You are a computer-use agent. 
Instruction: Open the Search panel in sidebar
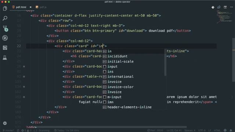(x=5, y=18)
